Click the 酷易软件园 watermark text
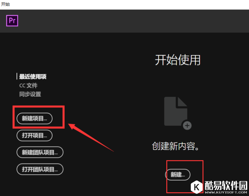The image size is (249, 196). [x=226, y=186]
